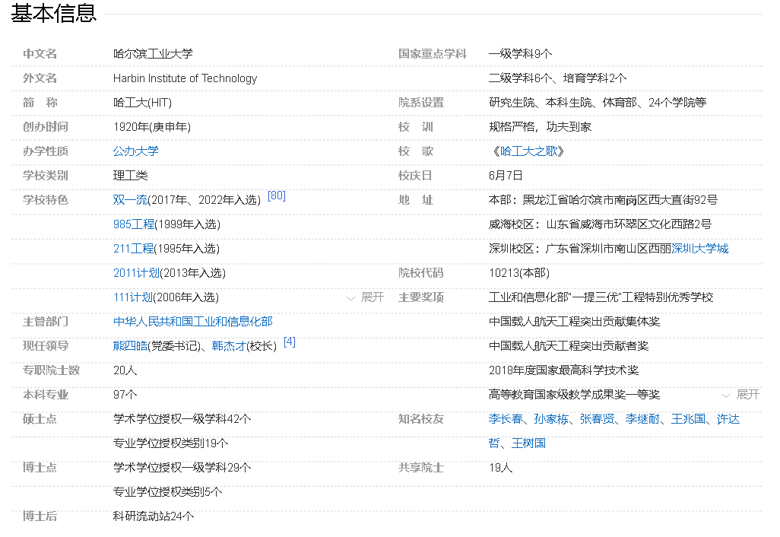Open reference citation [80]
This screenshot has width=780, height=537.
[277, 195]
